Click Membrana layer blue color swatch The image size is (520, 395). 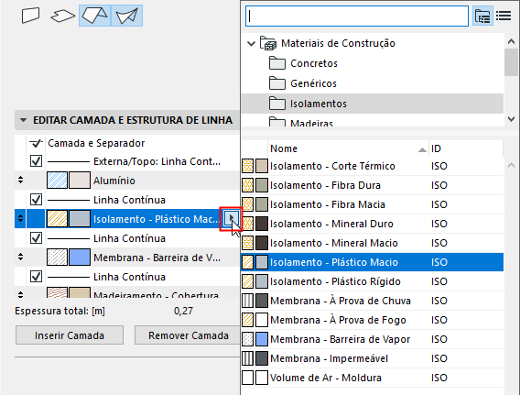80,258
